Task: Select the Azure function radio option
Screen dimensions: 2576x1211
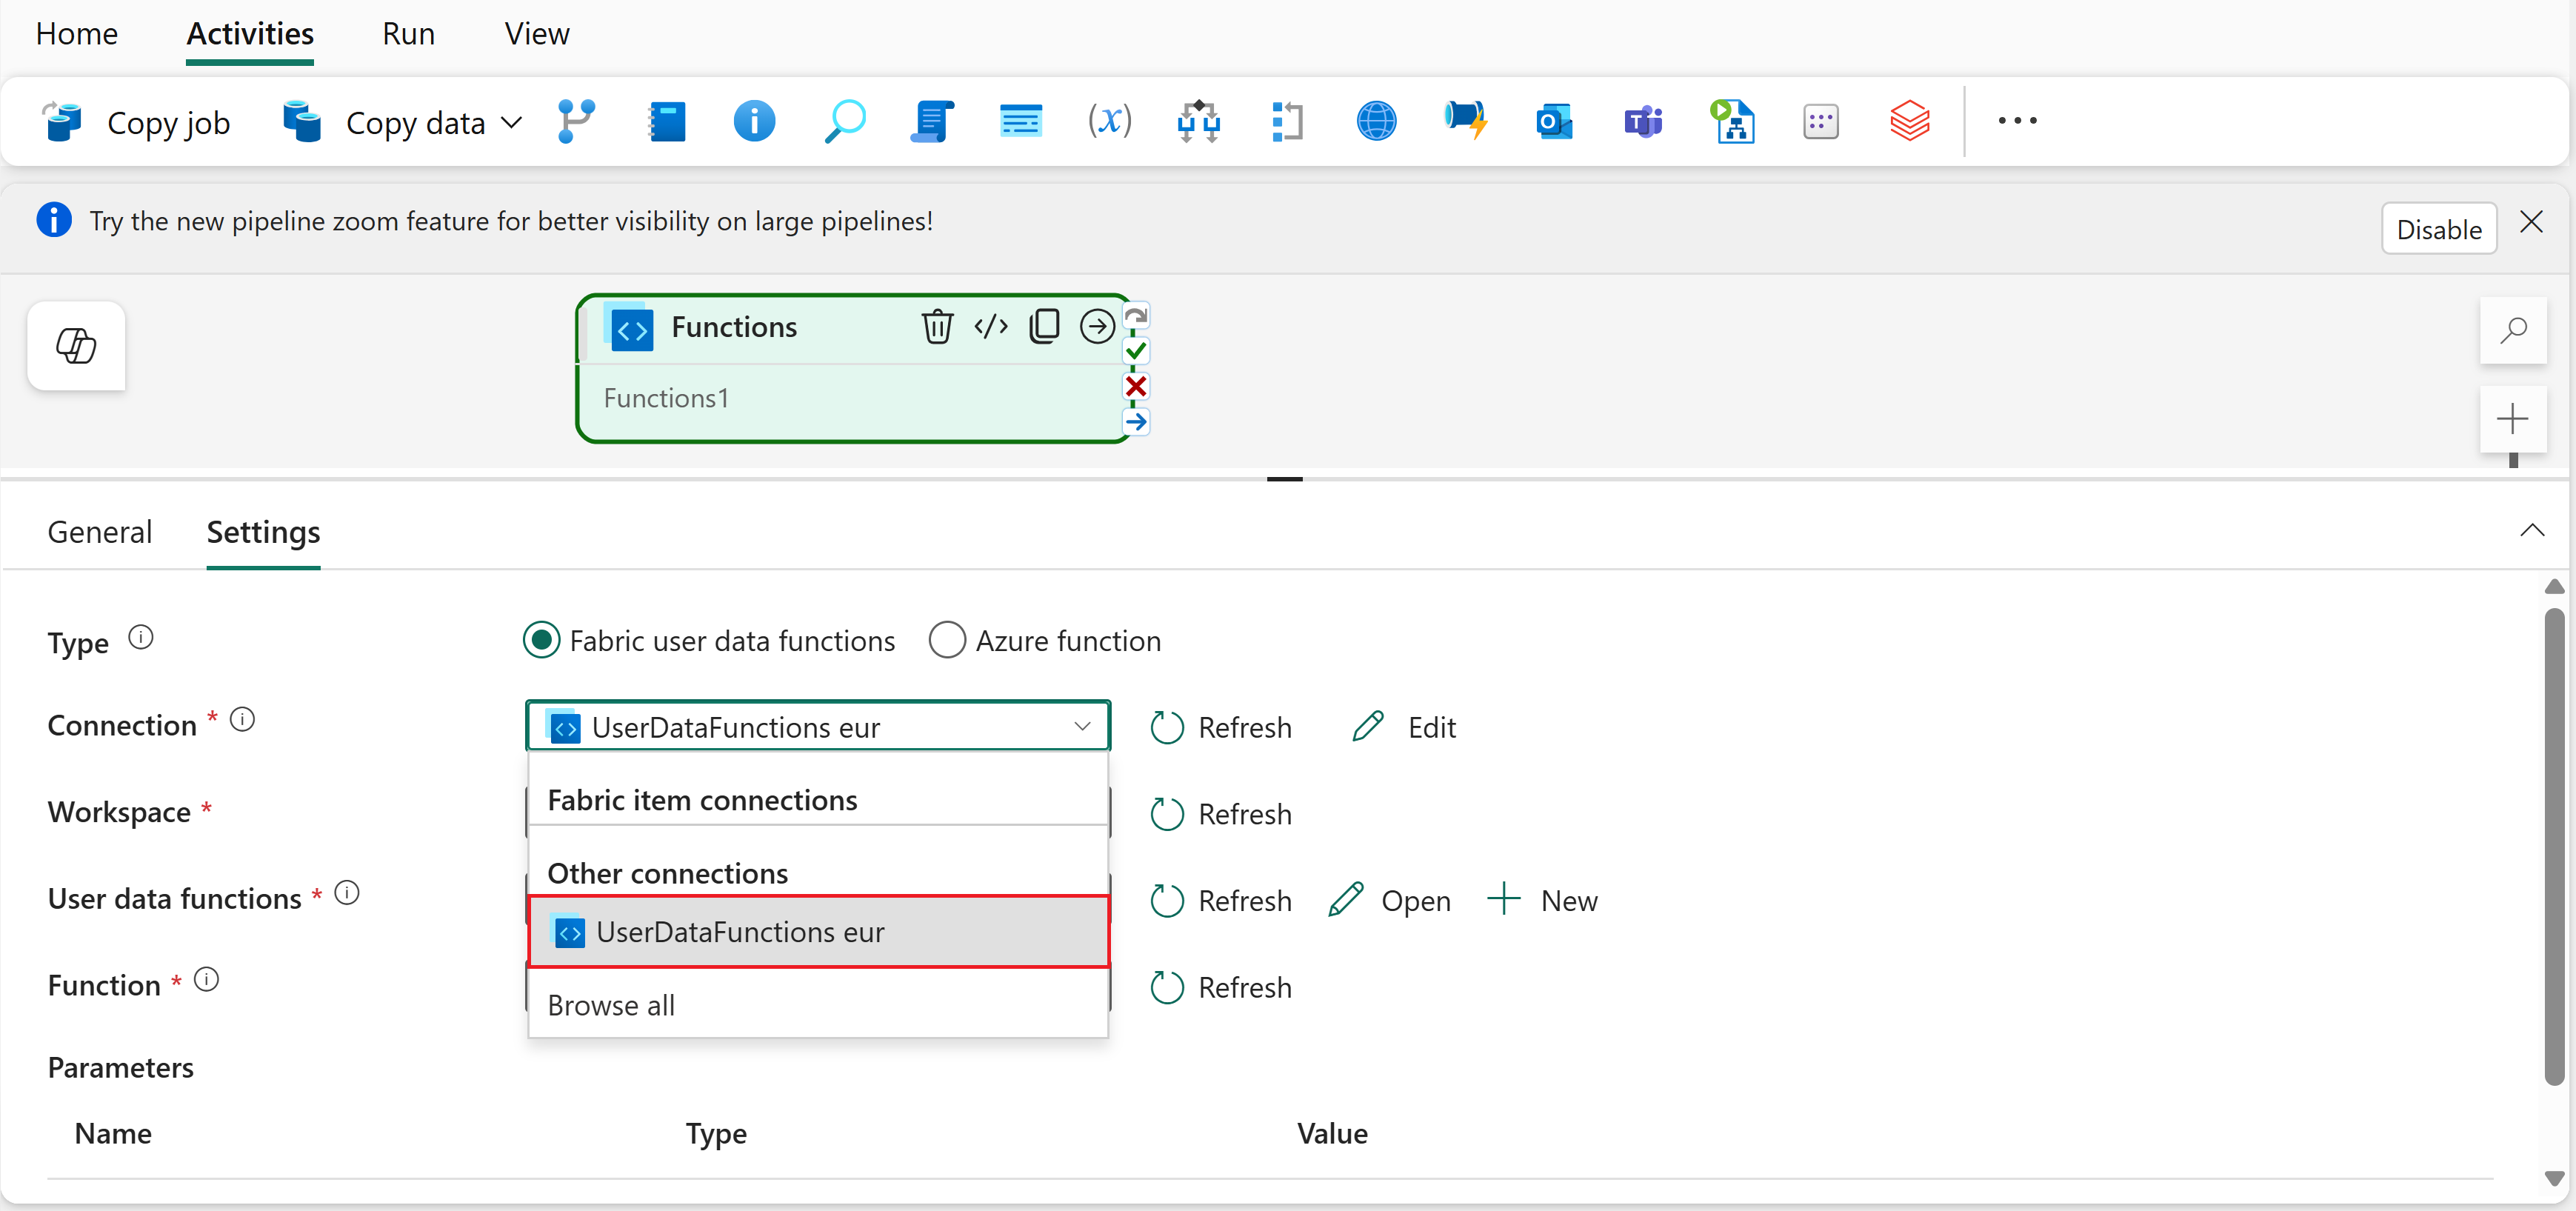Action: point(946,640)
